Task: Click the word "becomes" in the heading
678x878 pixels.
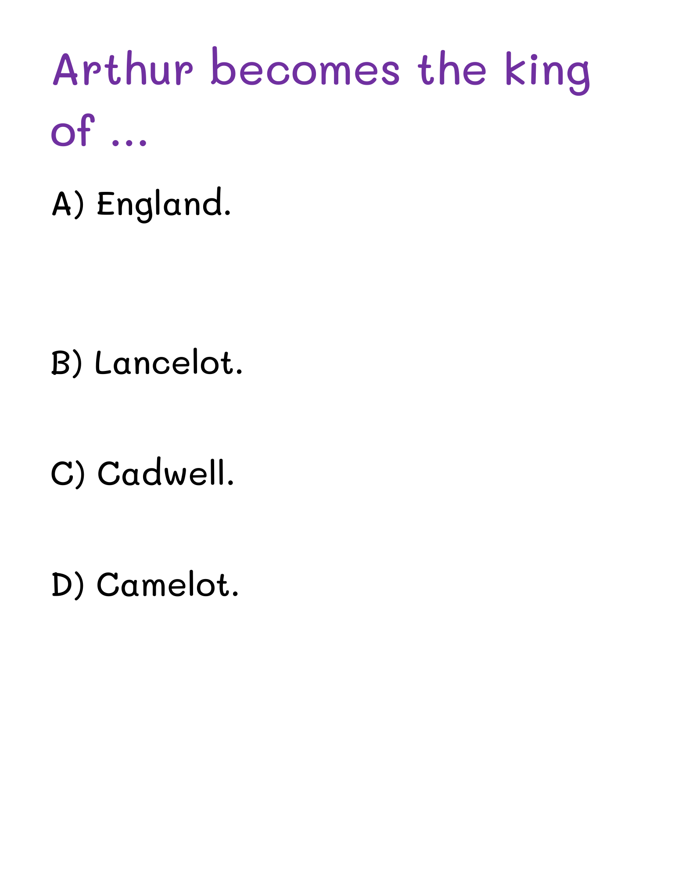Action: tap(305, 69)
